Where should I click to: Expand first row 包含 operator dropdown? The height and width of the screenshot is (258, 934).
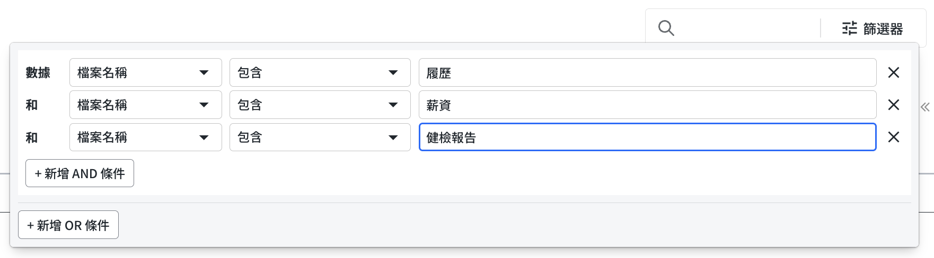(x=320, y=72)
